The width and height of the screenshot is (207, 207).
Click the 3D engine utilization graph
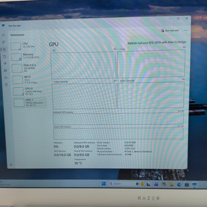[x=84, y=65]
